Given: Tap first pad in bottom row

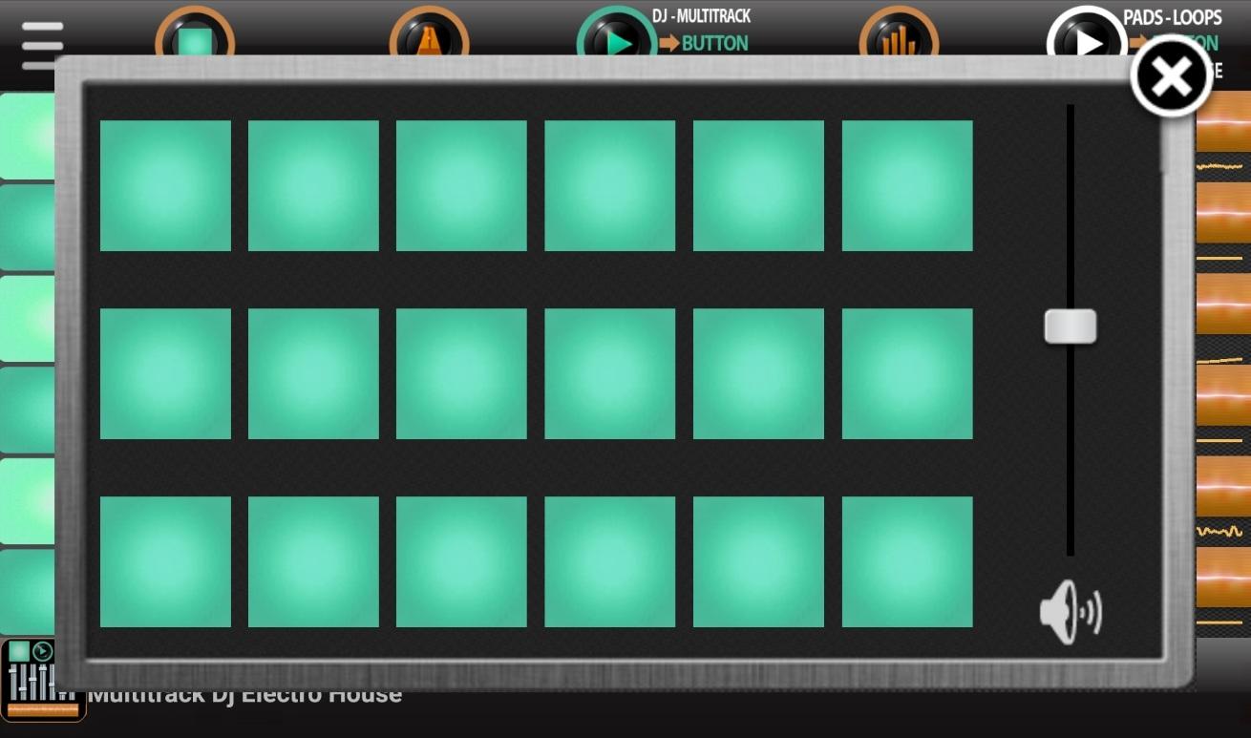Looking at the screenshot, I should 165,561.
